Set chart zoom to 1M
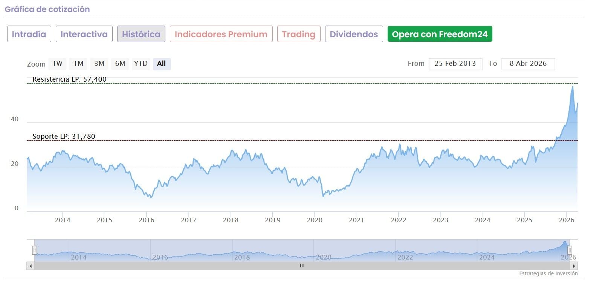The image size is (605, 293). click(78, 64)
